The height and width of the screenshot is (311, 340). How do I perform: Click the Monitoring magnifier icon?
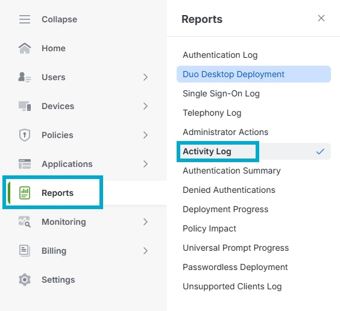(x=25, y=222)
